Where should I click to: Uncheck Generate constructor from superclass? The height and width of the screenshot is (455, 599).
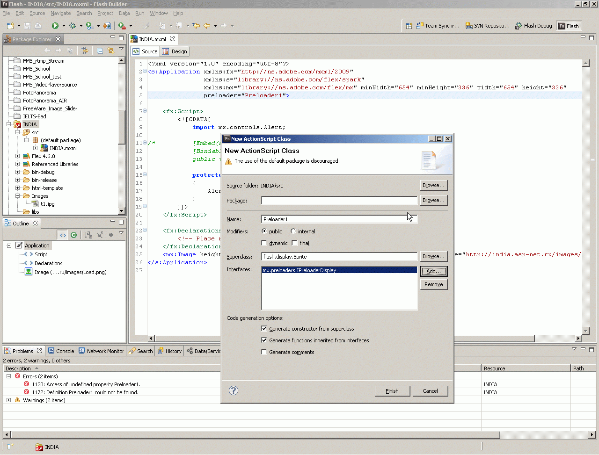pos(264,328)
